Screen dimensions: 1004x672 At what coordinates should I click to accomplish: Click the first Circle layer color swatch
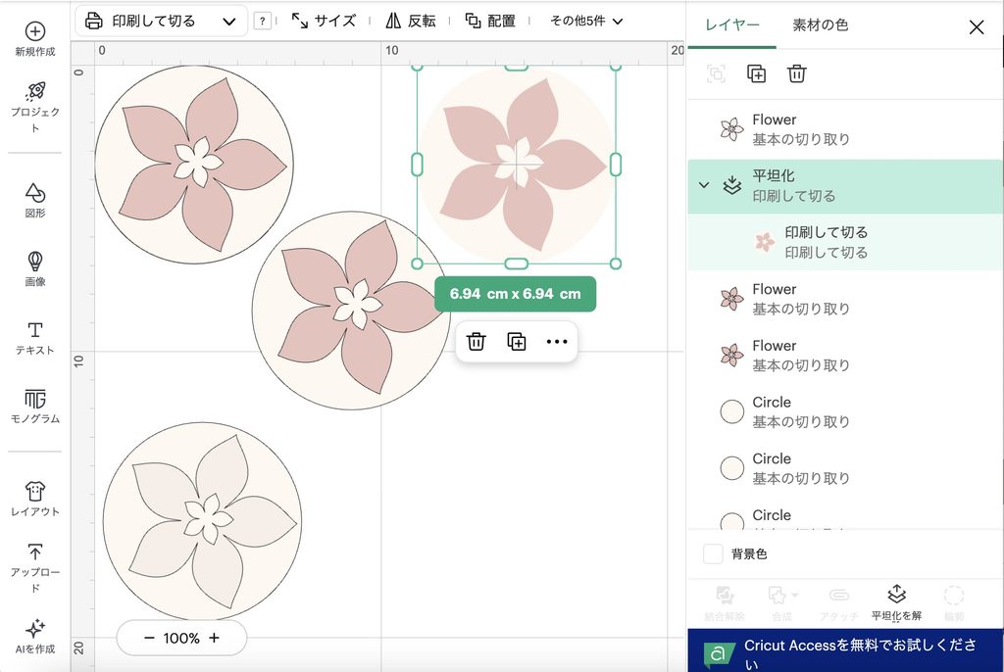coord(731,411)
